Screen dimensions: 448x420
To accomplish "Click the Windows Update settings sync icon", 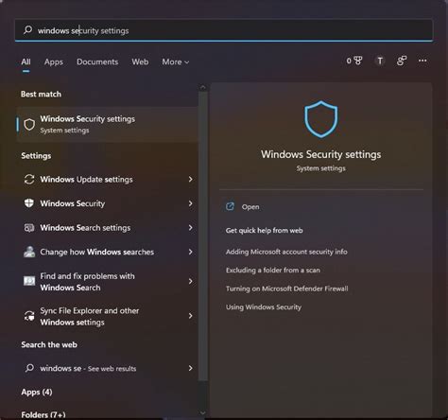I will 29,180.
